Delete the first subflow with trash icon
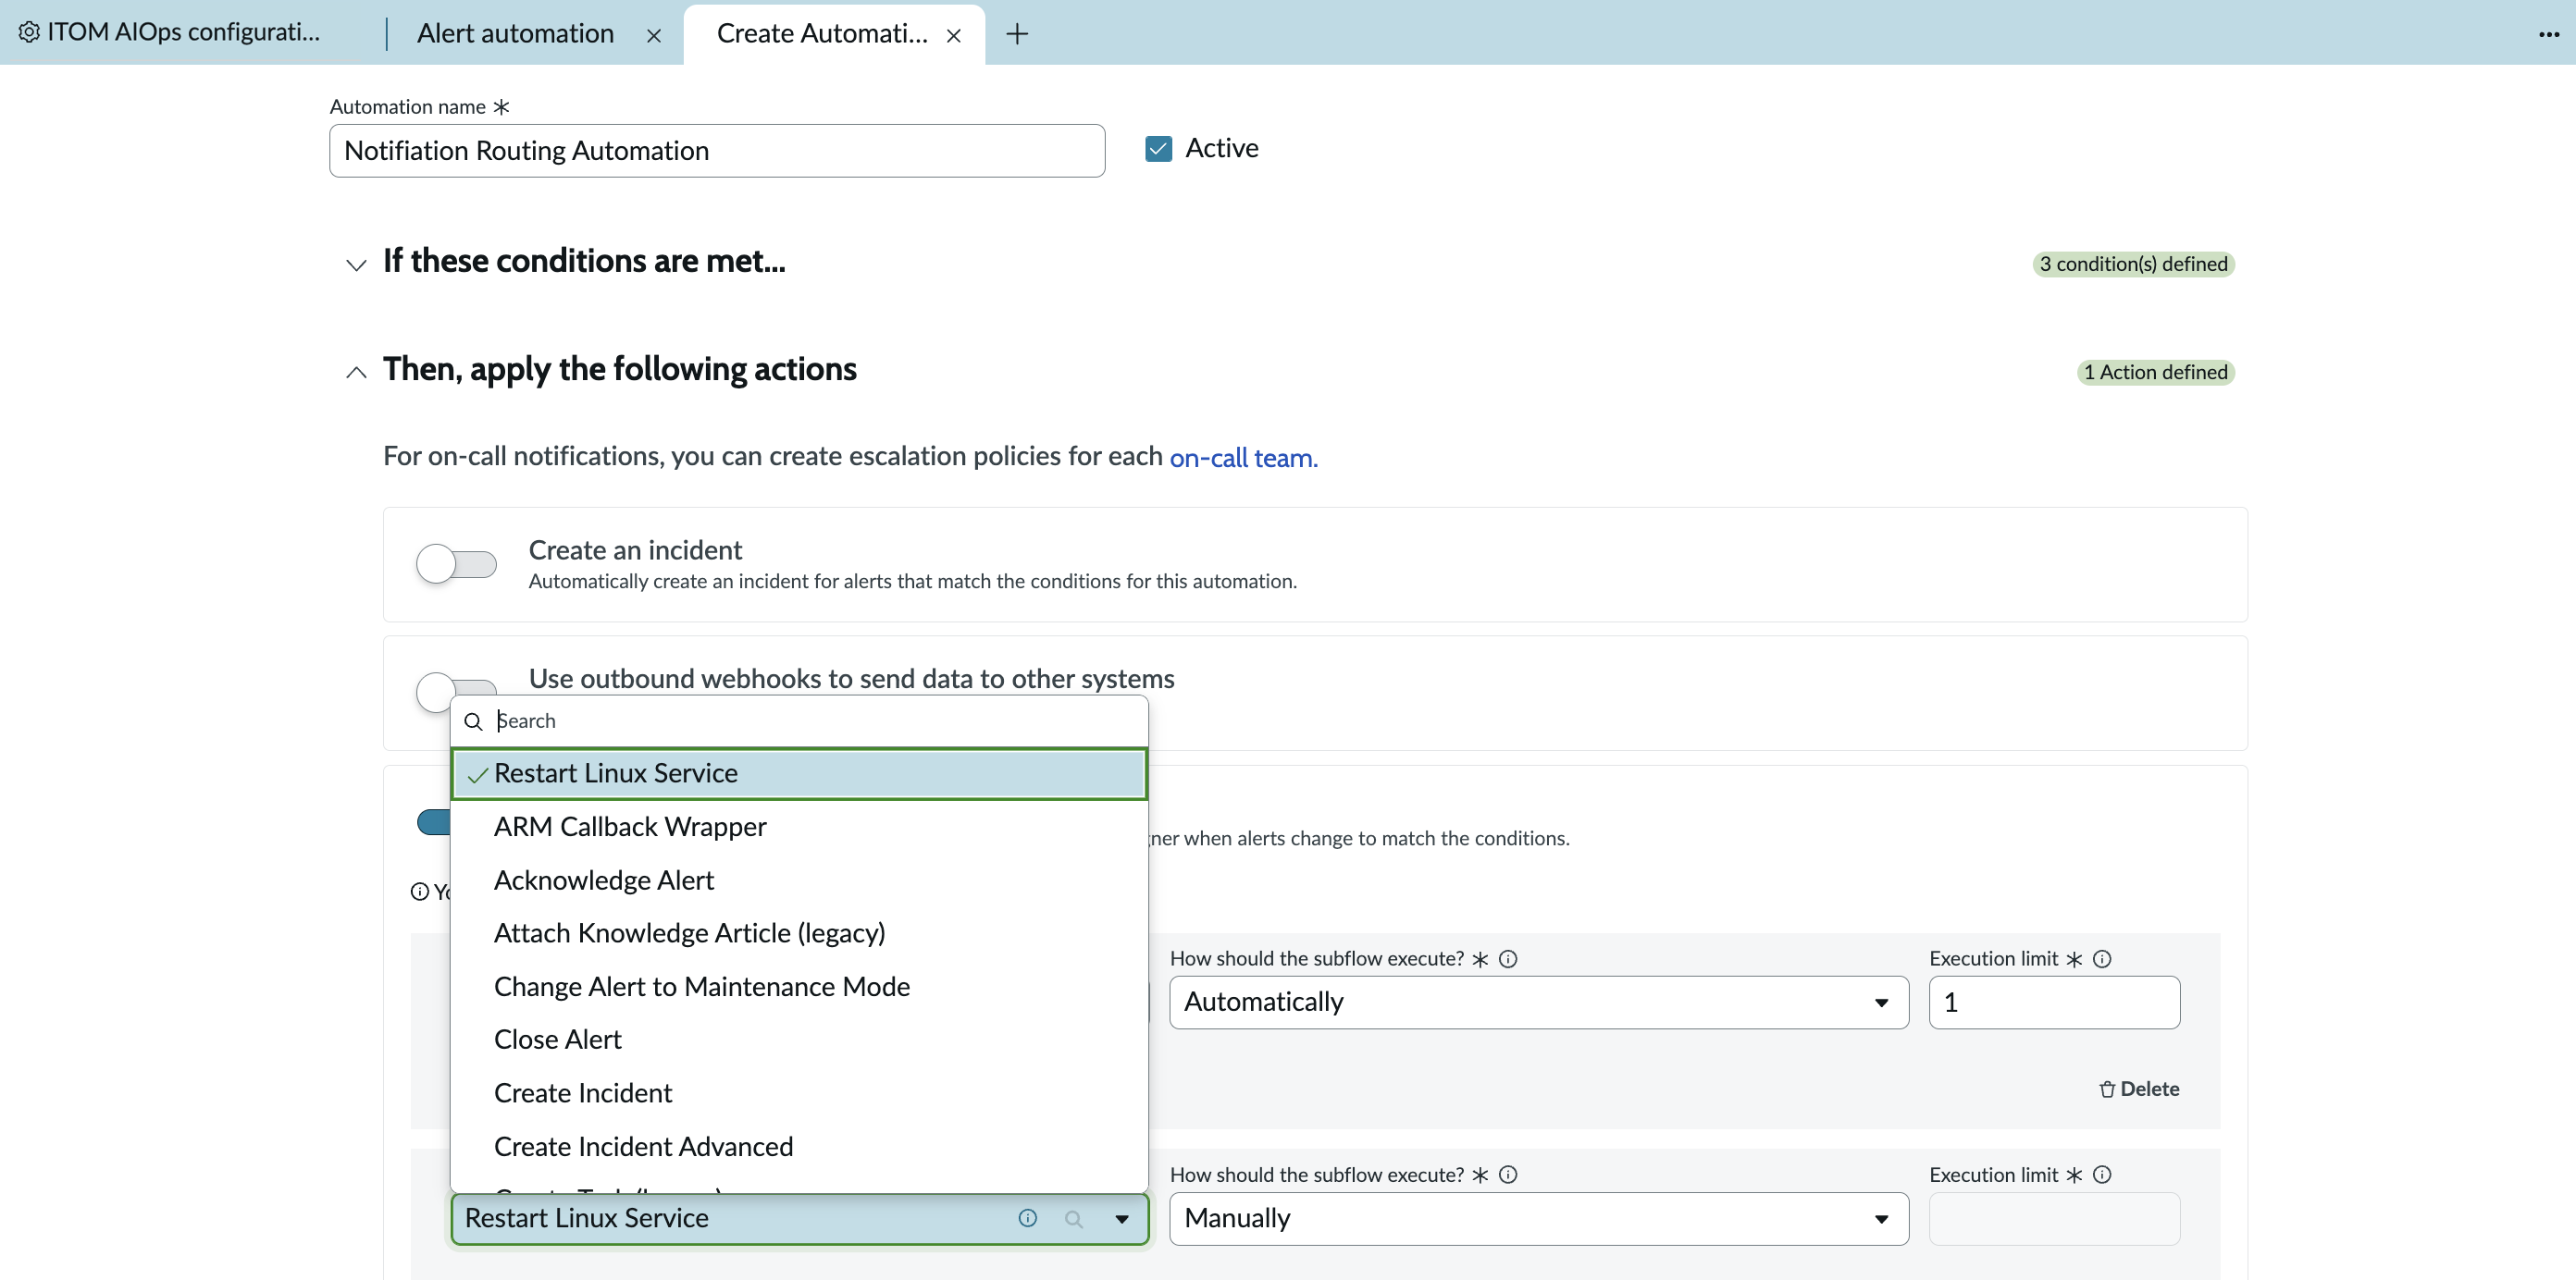 [x=2139, y=1089]
